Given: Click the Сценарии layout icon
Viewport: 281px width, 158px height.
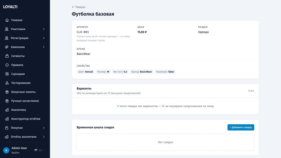Looking at the screenshot, I should [7, 74].
